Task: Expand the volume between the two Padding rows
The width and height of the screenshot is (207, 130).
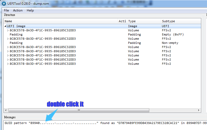Action: coord(8,39)
